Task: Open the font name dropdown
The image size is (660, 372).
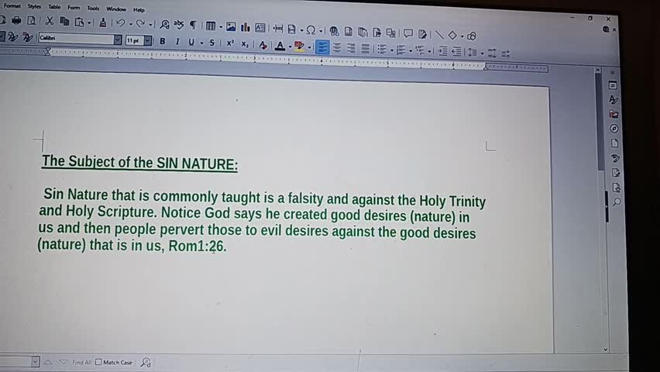Action: (118, 40)
